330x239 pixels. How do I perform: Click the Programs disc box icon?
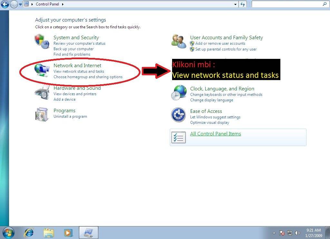(x=42, y=115)
